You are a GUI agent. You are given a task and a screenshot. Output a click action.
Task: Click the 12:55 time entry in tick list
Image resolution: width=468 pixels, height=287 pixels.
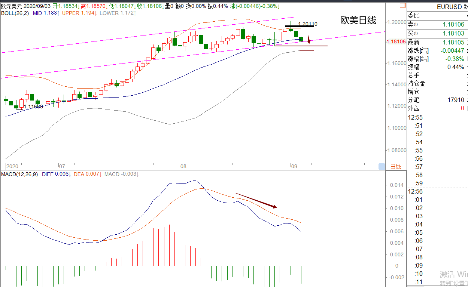tap(415, 118)
